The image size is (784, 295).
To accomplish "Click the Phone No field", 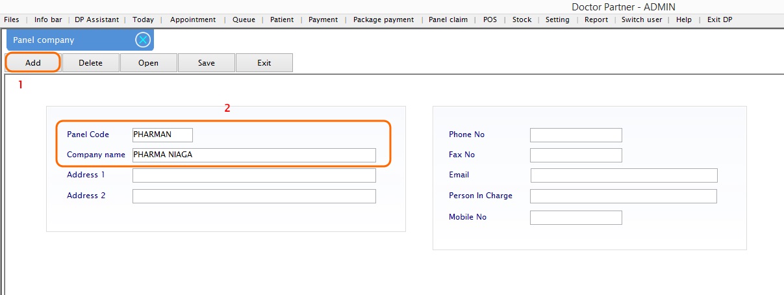I will point(576,135).
